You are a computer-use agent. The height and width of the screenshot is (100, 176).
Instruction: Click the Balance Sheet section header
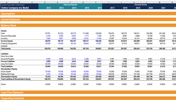point(88,25)
